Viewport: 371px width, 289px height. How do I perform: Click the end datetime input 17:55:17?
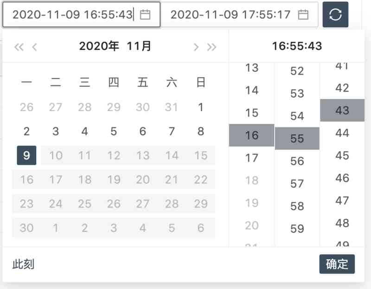[x=230, y=15]
